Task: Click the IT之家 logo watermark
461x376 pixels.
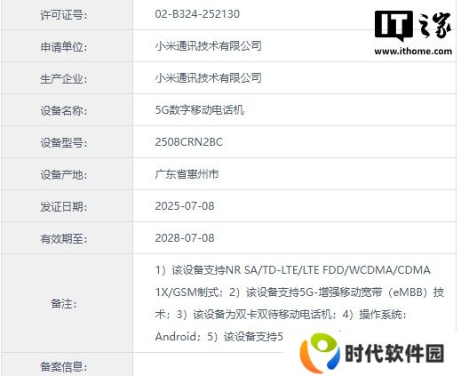Action: (x=413, y=26)
